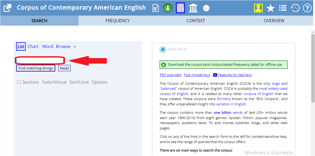Click the home icon in the help panel
The width and height of the screenshot is (315, 156).
click(x=163, y=49)
